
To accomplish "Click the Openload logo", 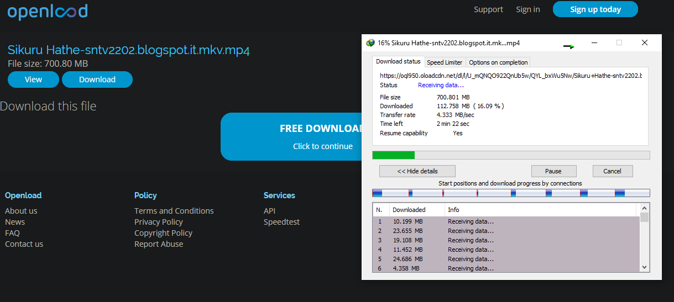I will (48, 11).
